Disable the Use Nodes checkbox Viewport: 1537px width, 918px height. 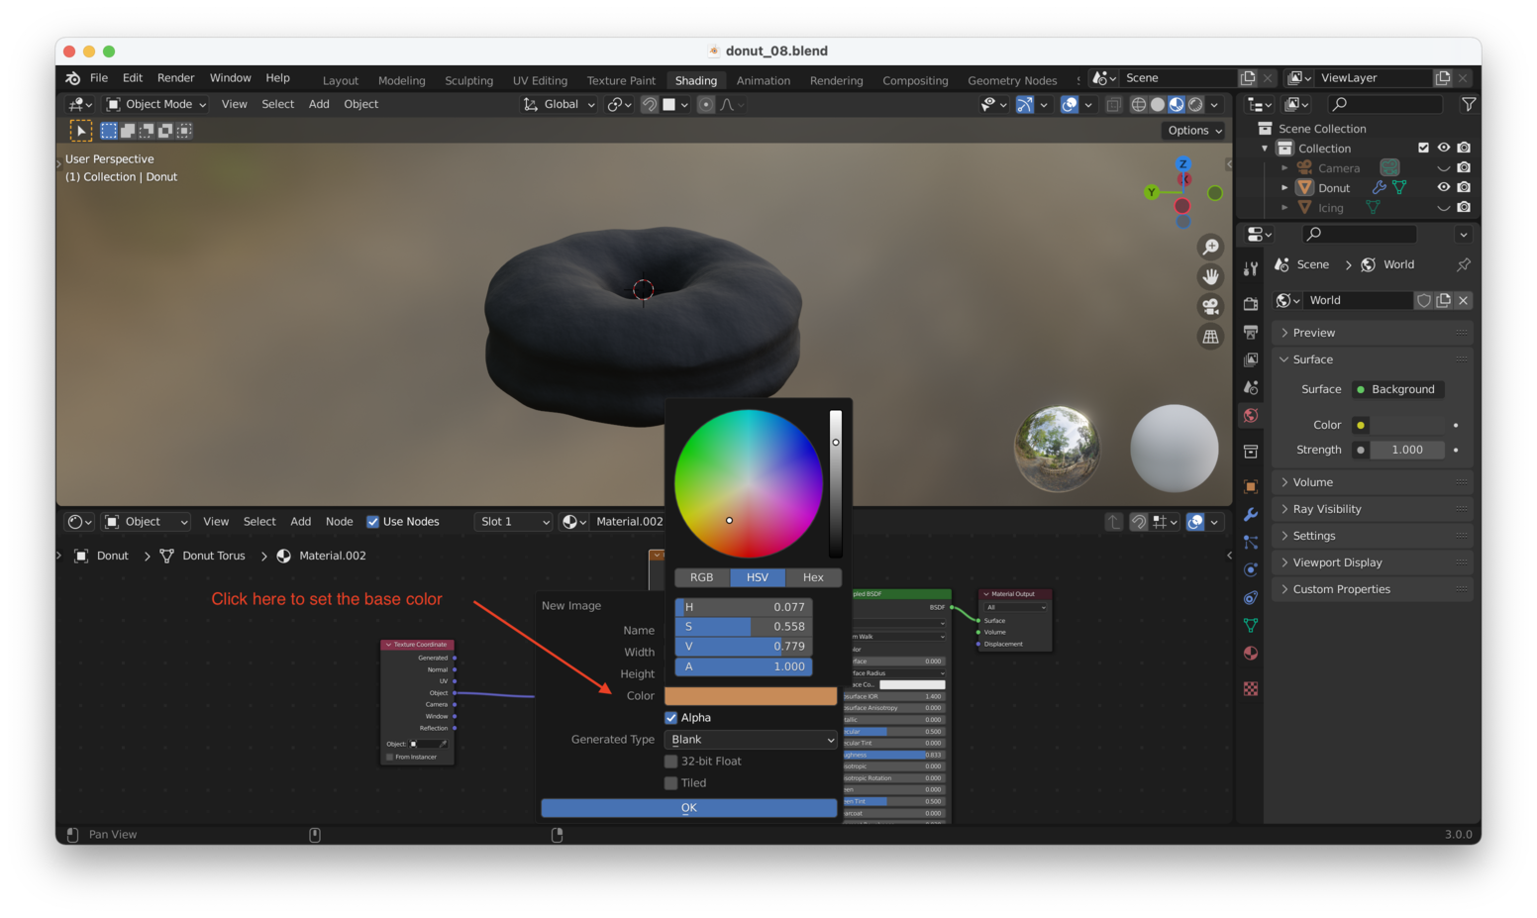pos(373,521)
